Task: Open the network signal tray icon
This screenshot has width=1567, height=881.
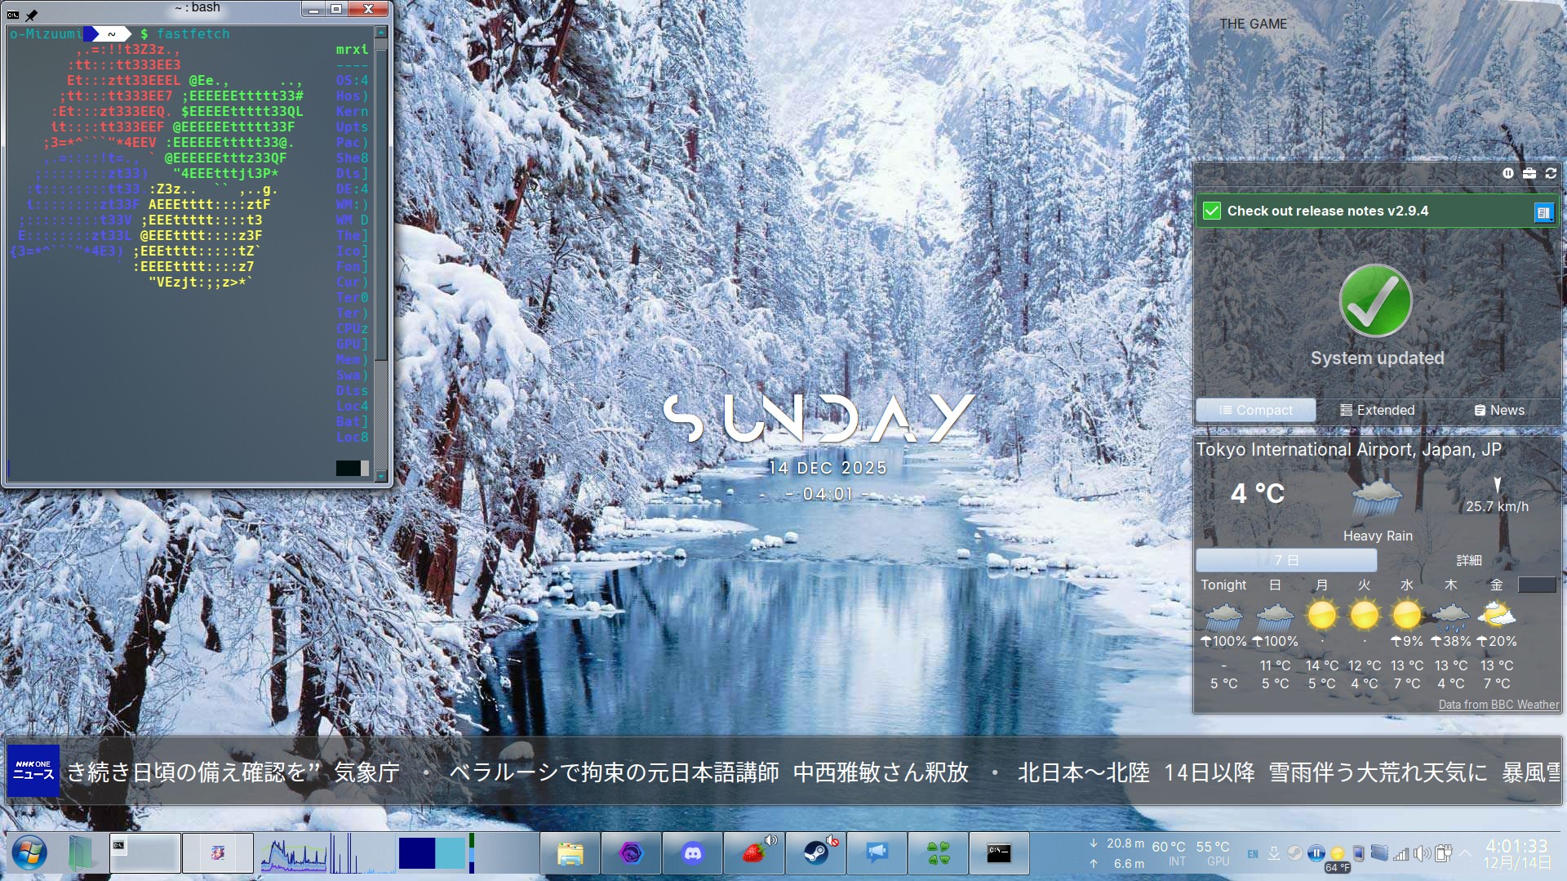Action: click(1401, 854)
